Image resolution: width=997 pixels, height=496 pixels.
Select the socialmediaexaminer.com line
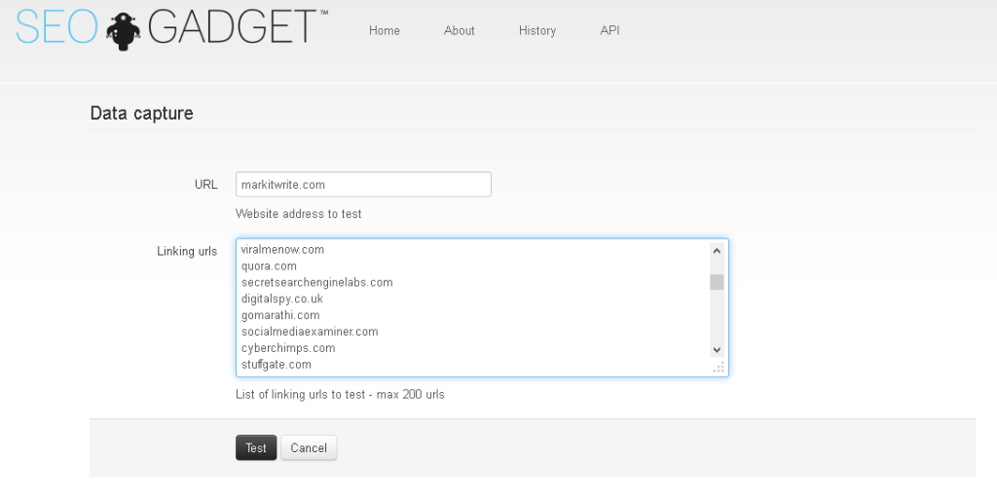pyautogui.click(x=310, y=332)
